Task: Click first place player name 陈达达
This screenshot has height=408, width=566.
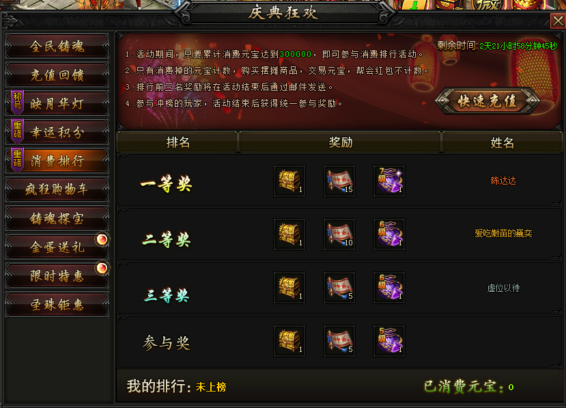Action: click(x=503, y=180)
